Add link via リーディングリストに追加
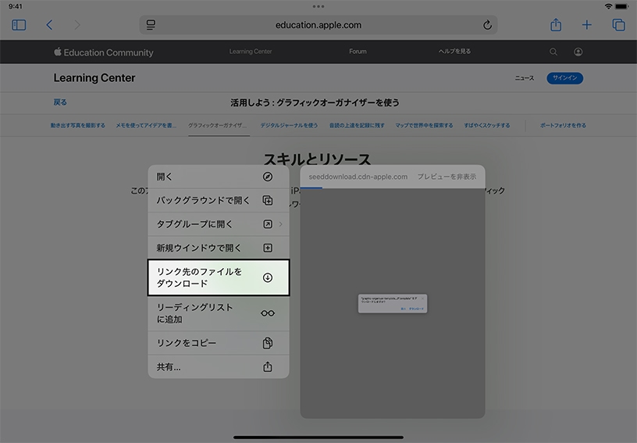This screenshot has width=637, height=443. coord(219,313)
